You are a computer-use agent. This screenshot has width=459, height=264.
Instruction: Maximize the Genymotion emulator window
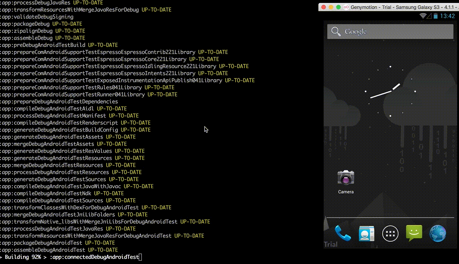338,7
